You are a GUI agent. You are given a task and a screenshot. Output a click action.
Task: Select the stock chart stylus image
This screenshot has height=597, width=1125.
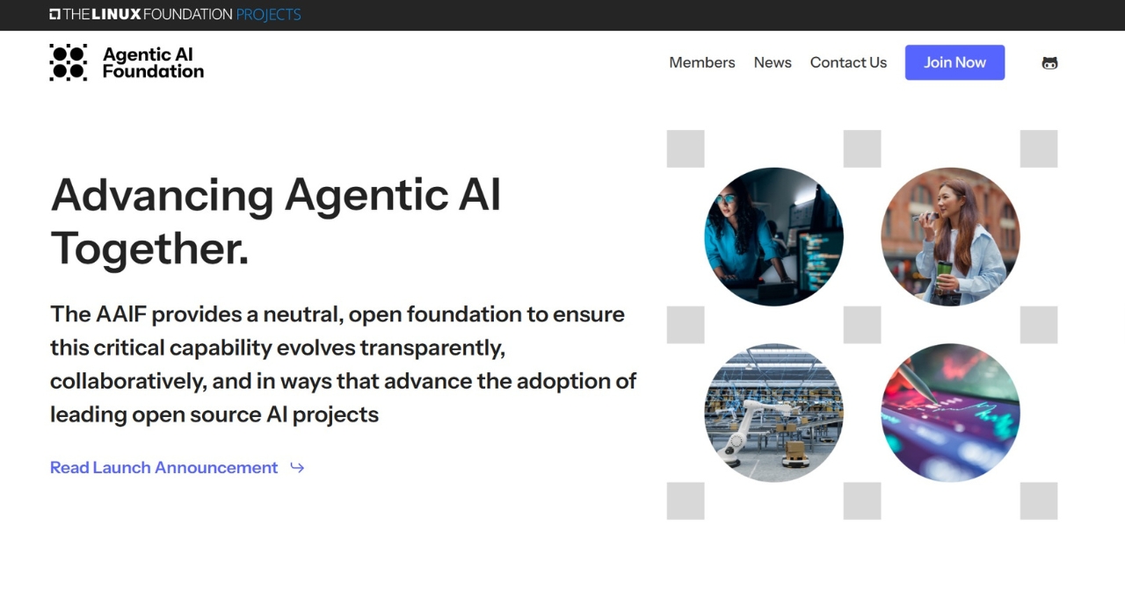click(950, 413)
